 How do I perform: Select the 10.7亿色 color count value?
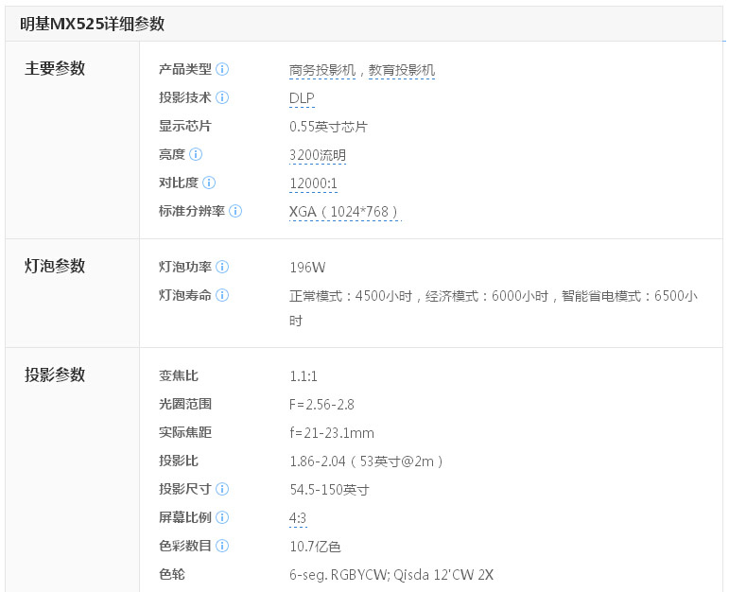(x=315, y=547)
